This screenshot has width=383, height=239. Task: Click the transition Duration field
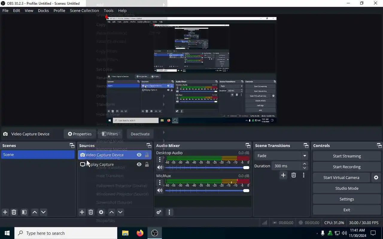(286, 166)
